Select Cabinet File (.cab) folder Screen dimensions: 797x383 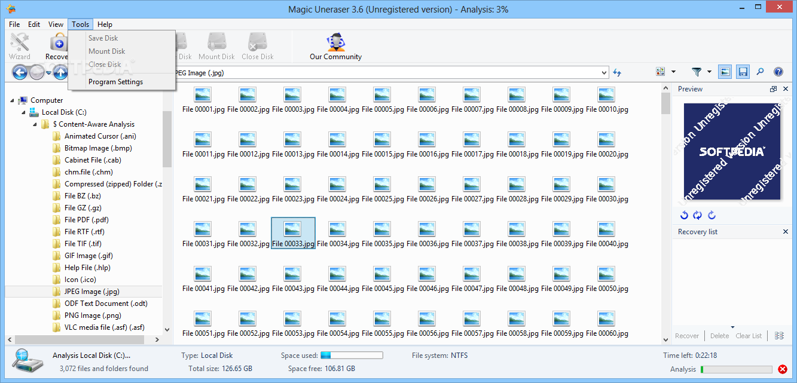[93, 160]
